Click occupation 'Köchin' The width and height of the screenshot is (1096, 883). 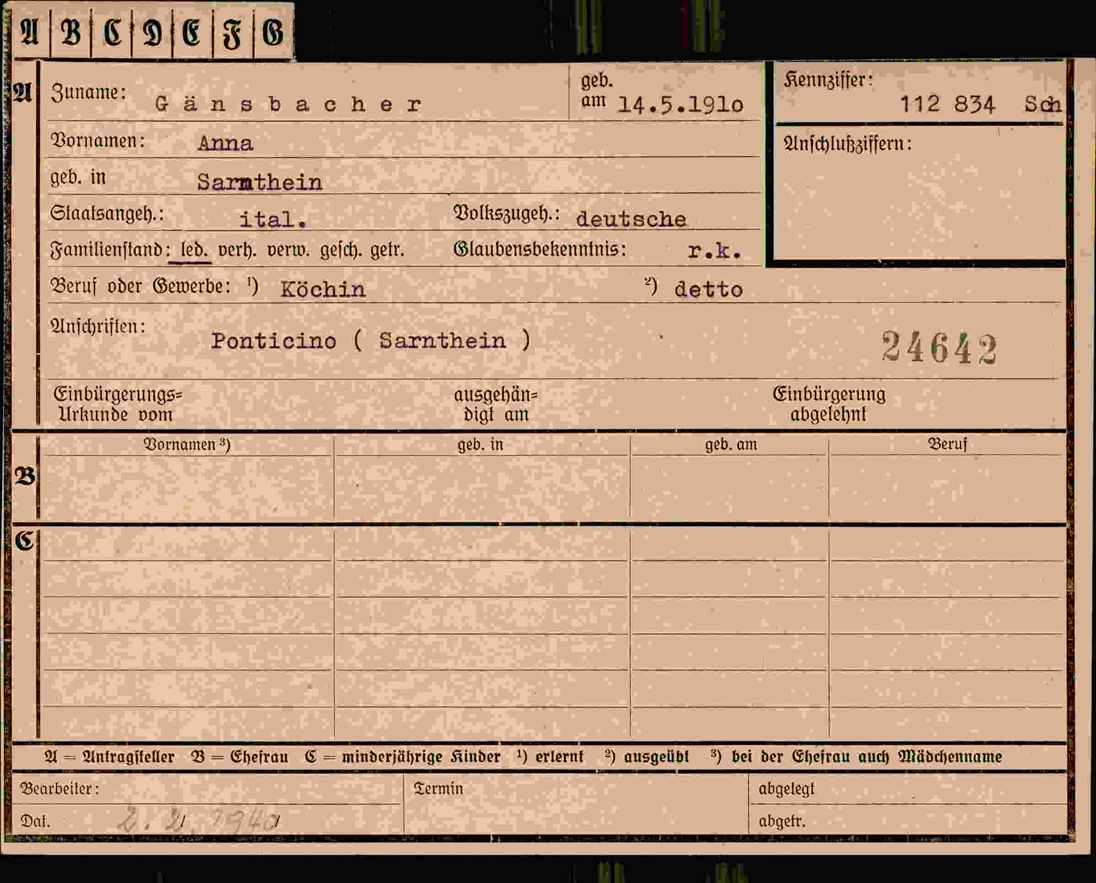coord(323,289)
